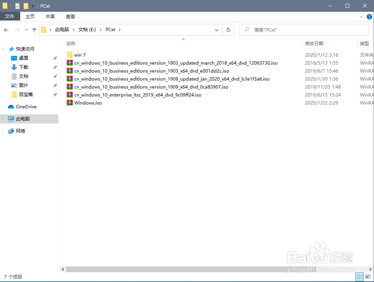Click the title bar folder icon
The image size is (374, 282).
coord(5,6)
